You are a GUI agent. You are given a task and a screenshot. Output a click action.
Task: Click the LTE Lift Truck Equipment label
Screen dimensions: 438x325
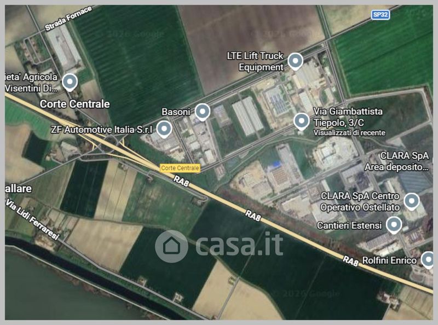[x=255, y=61]
